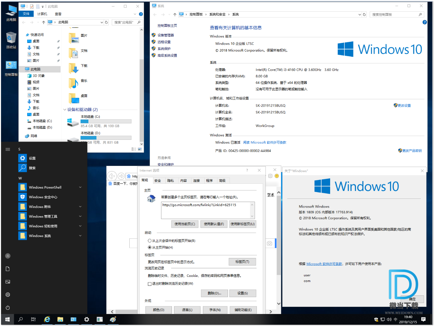Screen dimensions: 434x326
Task: Click 删除(D)... button
Action: point(214,293)
